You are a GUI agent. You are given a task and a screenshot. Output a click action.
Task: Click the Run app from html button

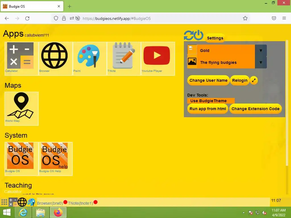click(x=207, y=109)
